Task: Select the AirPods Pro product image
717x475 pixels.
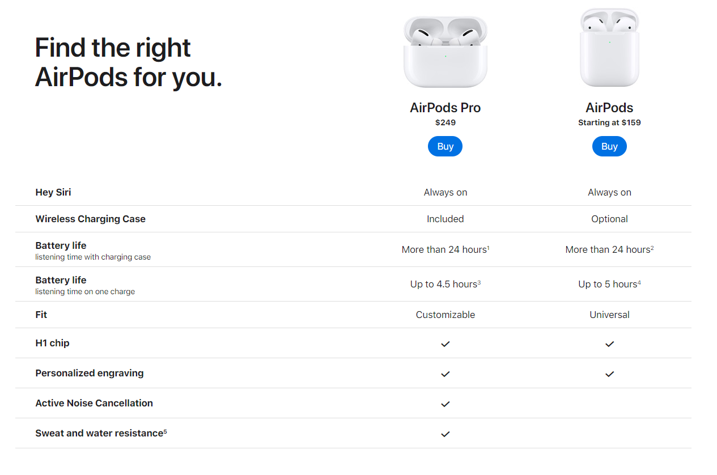Action: pos(446,52)
